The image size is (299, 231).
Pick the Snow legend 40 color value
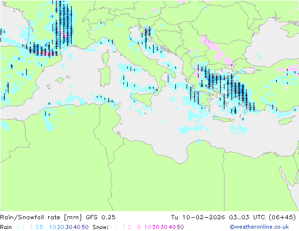(x=172, y=227)
